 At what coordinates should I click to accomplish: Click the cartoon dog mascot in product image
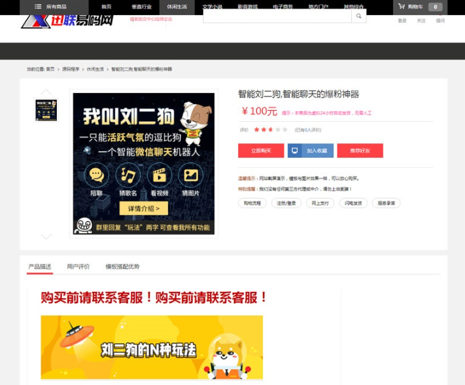tap(196, 123)
